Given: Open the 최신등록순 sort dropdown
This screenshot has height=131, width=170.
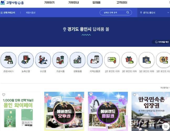Looking at the screenshot, I should 165,88.
